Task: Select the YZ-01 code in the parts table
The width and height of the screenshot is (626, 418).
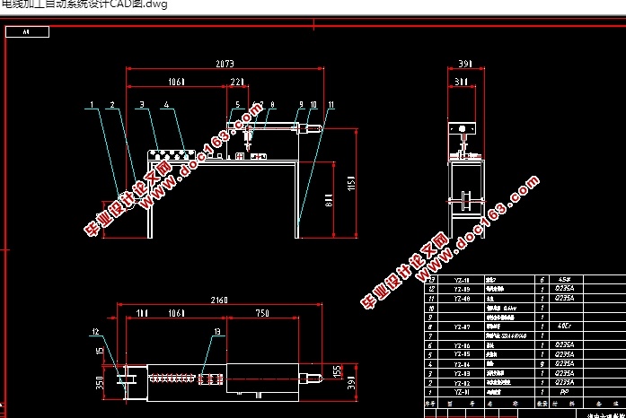Action: [x=462, y=393]
